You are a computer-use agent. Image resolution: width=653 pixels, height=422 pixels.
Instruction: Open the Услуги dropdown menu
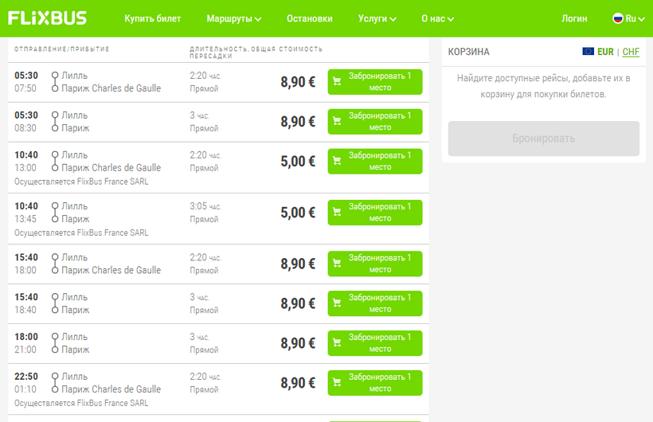tap(377, 18)
